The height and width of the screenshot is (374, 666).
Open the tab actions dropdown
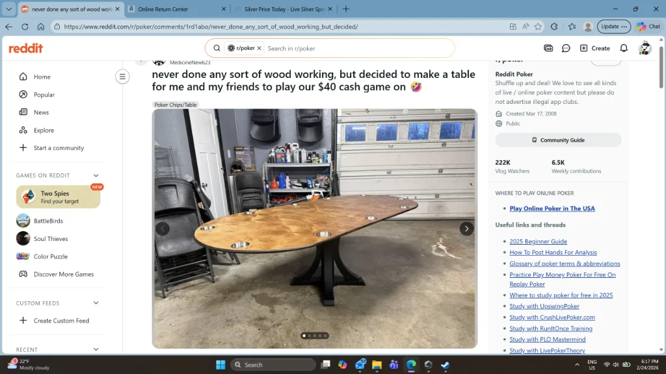(8, 9)
